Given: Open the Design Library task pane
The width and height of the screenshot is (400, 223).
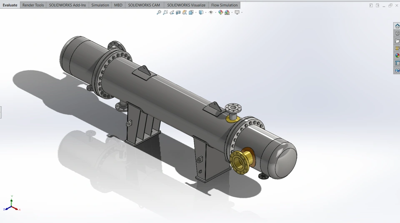Looking at the screenshot, I should tap(397, 33).
